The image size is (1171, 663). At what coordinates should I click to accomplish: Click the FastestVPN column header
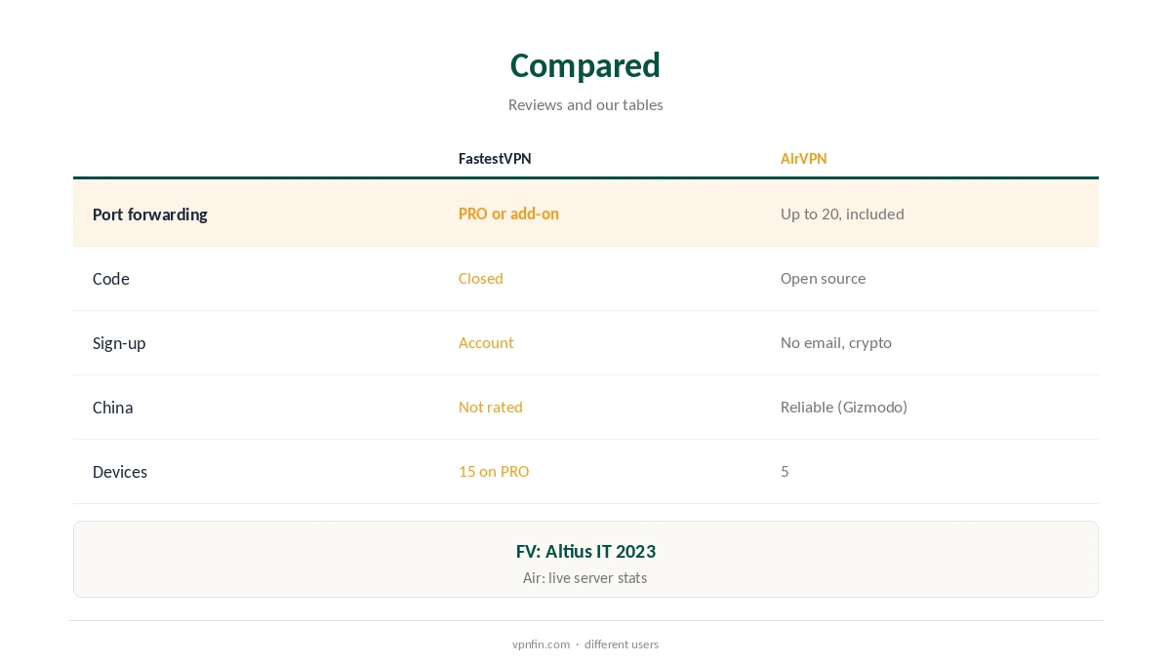(x=495, y=159)
